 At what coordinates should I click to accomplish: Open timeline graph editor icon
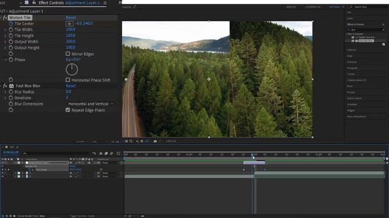pos(119,153)
